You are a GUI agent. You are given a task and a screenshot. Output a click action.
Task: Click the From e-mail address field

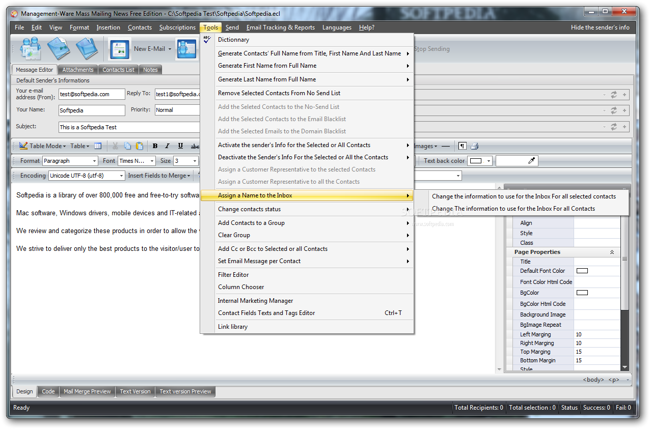(92, 94)
